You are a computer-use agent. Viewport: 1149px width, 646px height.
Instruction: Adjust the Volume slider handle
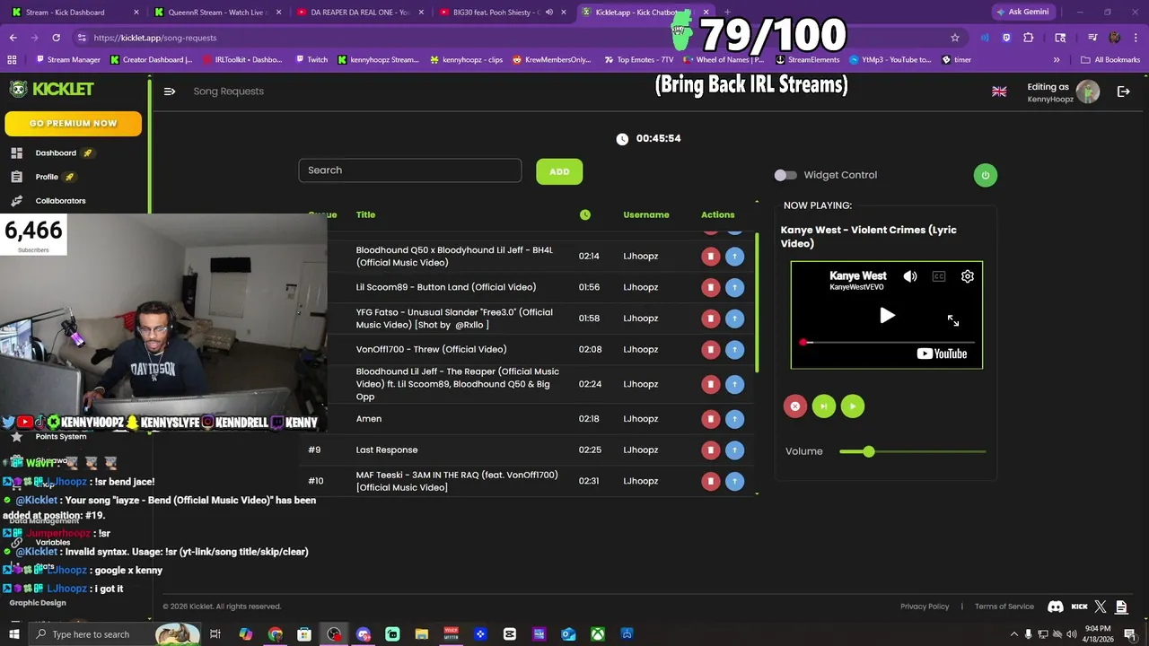pos(868,451)
